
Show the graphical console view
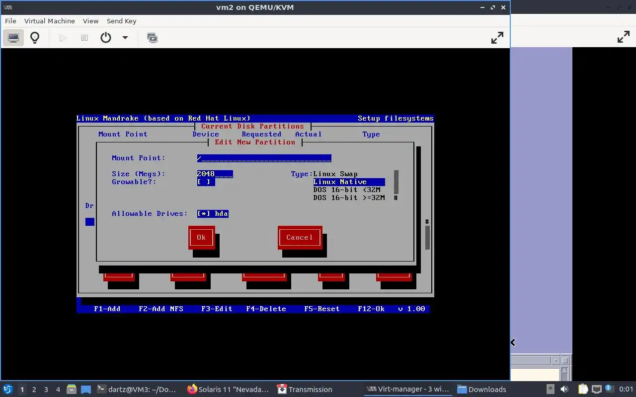pos(13,38)
